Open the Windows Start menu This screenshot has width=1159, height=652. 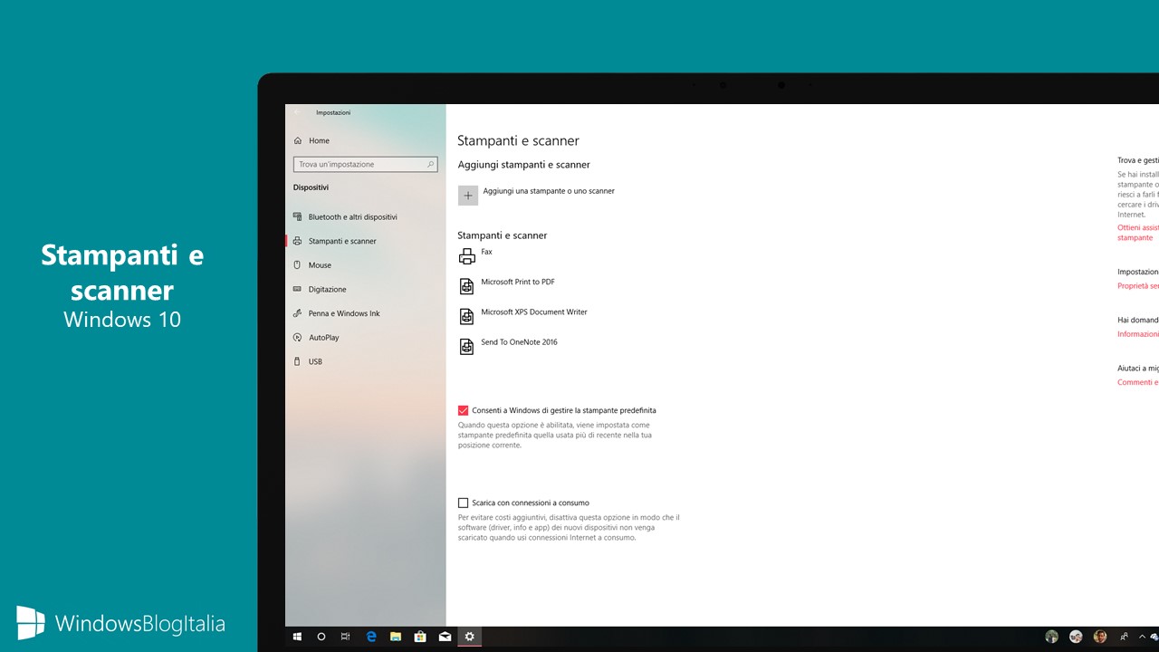coord(297,637)
